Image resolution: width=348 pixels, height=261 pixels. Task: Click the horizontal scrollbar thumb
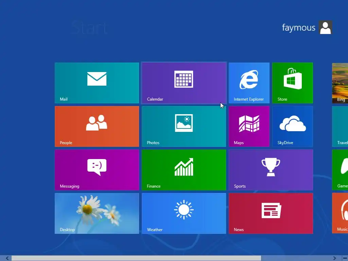pyautogui.click(x=136, y=258)
